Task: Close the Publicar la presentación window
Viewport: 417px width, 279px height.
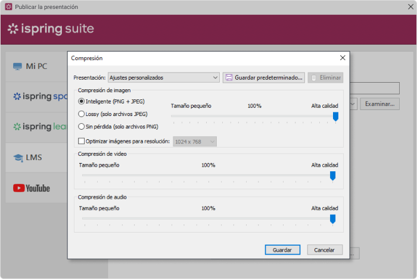Action: [x=410, y=7]
